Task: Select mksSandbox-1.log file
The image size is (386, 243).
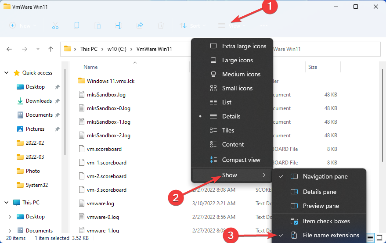Action: (108, 122)
